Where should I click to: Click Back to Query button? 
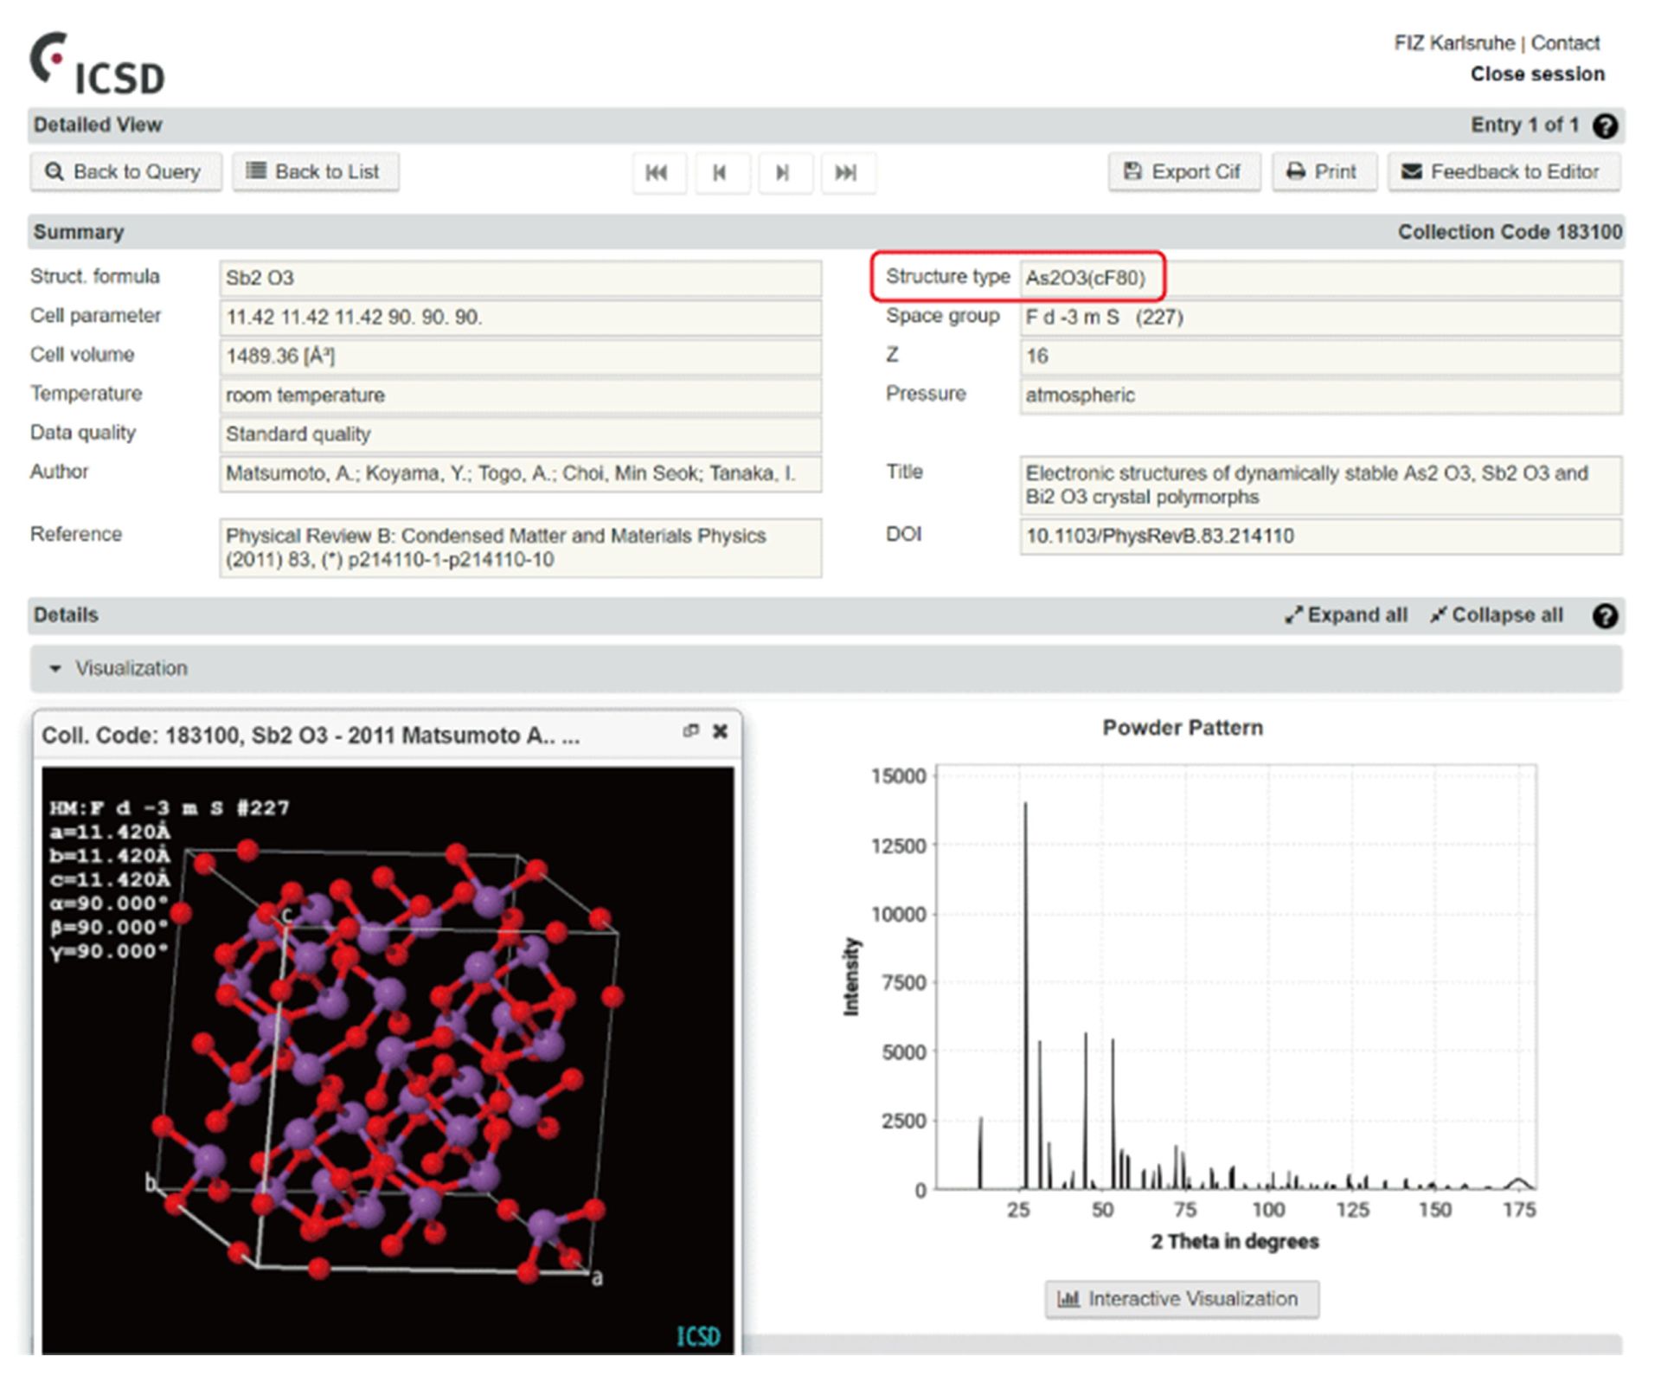(126, 171)
